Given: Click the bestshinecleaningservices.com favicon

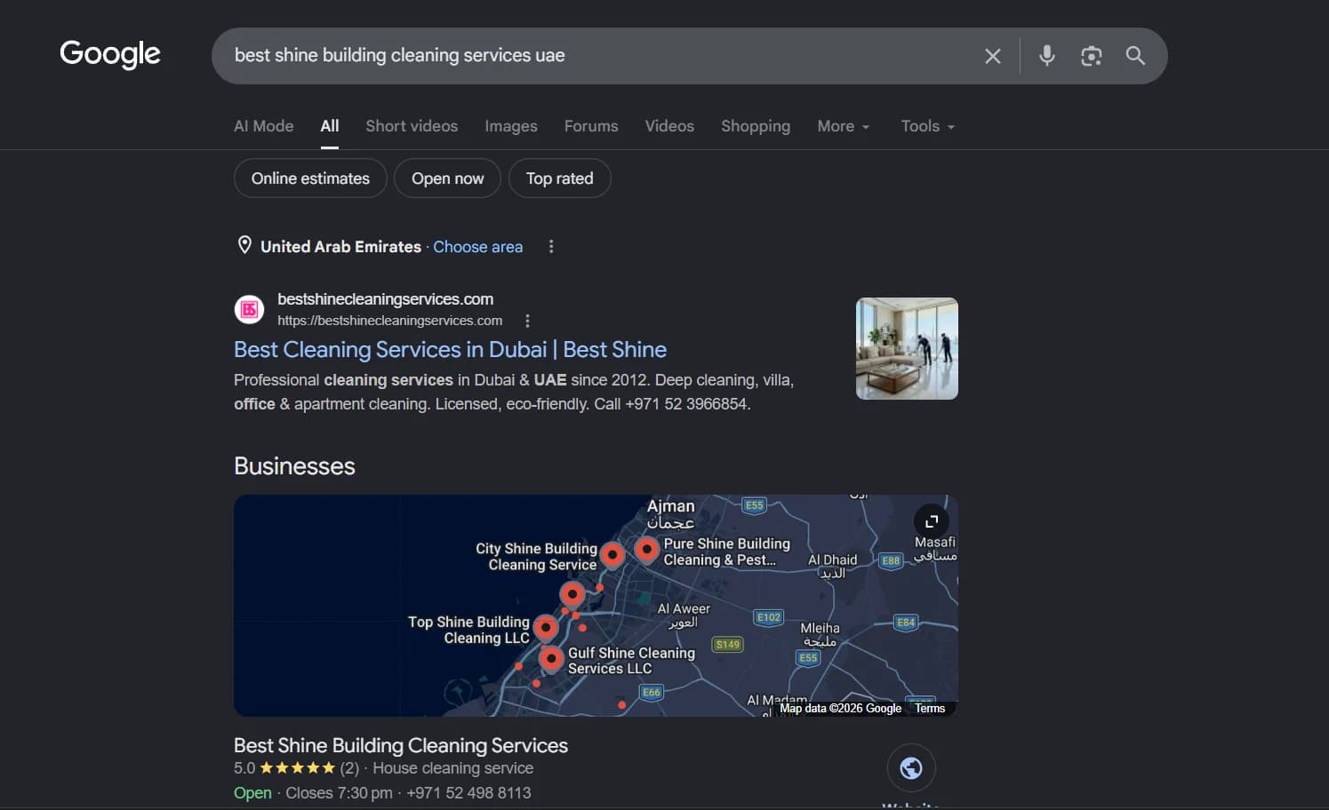Looking at the screenshot, I should click(249, 309).
